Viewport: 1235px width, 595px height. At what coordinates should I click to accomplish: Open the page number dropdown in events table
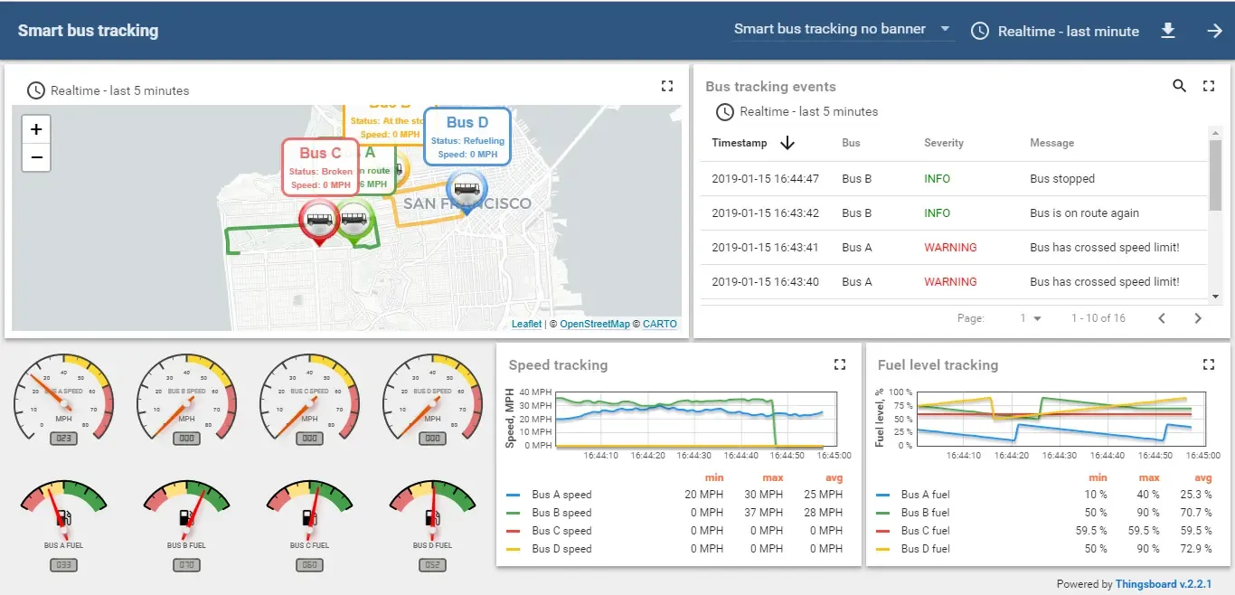pos(1031,318)
